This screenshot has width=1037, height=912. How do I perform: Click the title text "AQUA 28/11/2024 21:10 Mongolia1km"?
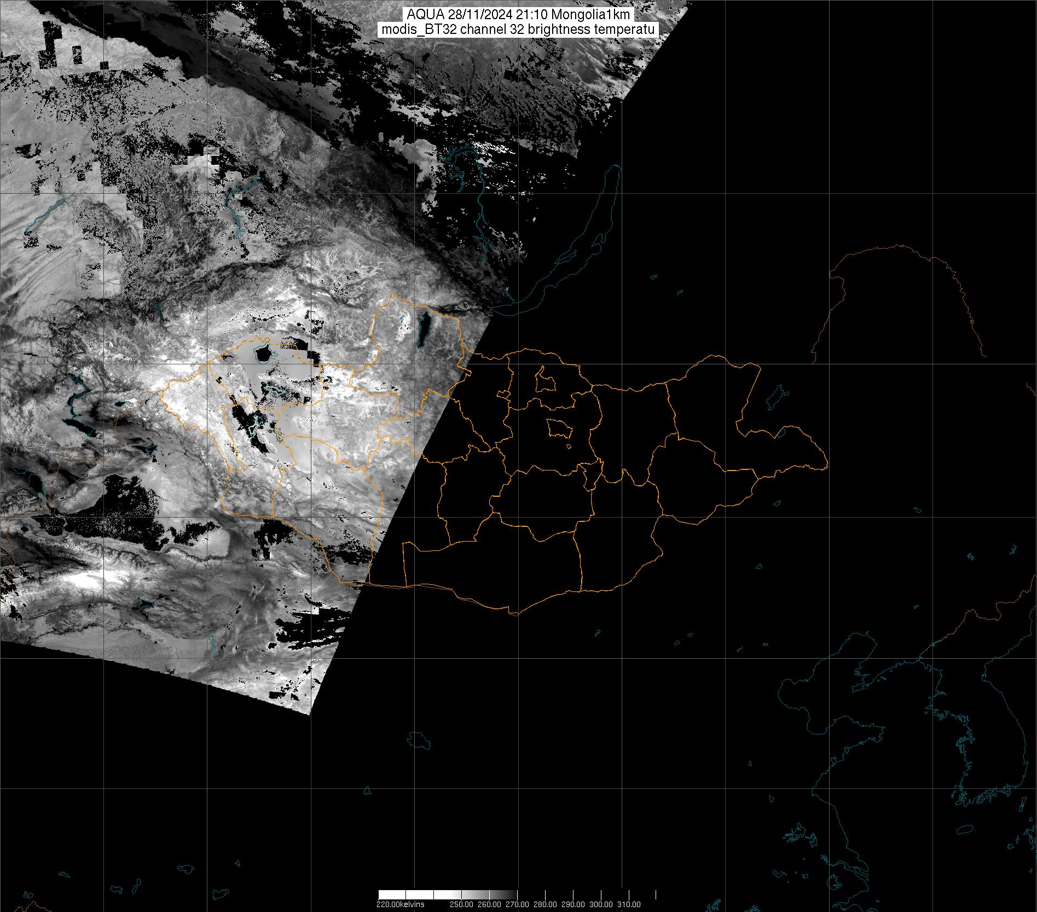518,15
